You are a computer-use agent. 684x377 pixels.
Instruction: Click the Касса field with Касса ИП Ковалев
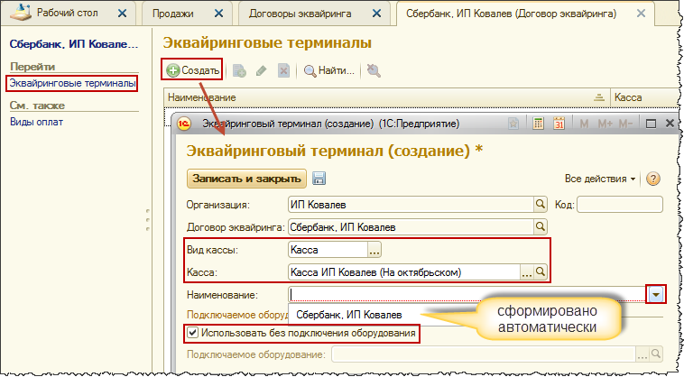pyautogui.click(x=404, y=272)
